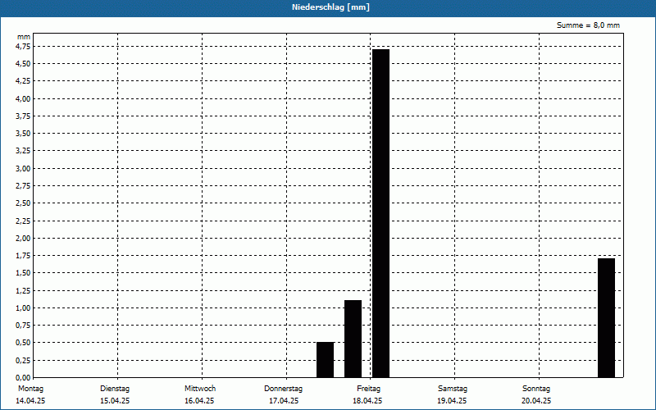
Task: Click the Dienstag day label
Action: [x=115, y=389]
